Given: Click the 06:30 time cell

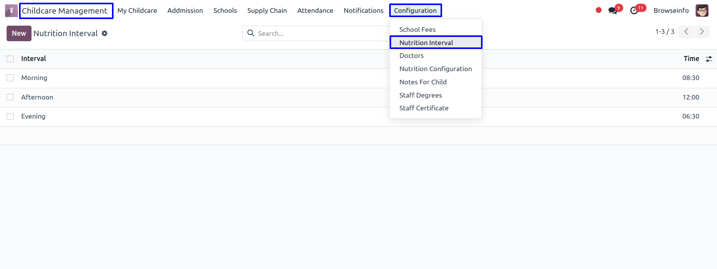Looking at the screenshot, I should coord(691,116).
